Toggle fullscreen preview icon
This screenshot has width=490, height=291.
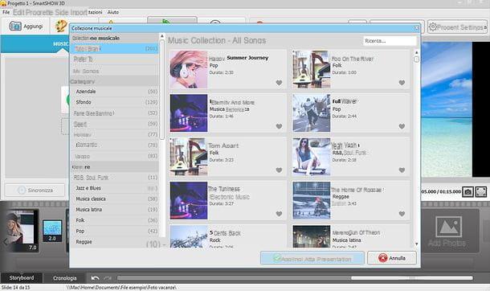pyautogui.click(x=481, y=191)
